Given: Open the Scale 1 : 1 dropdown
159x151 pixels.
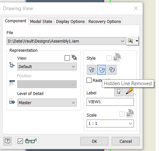Looking at the screenshot, I should (x=110, y=123).
